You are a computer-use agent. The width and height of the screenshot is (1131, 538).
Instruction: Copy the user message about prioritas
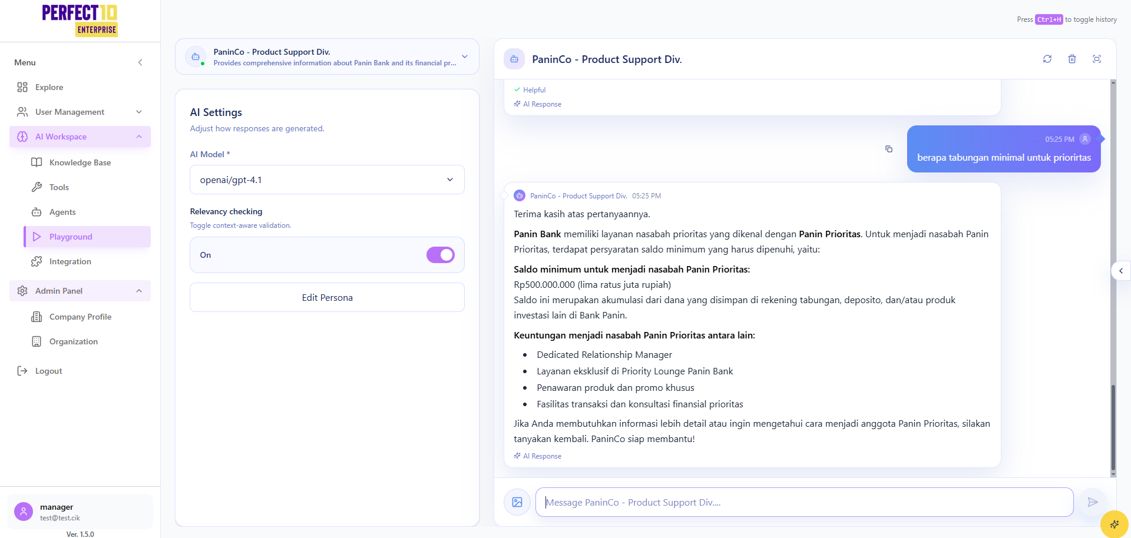point(889,149)
